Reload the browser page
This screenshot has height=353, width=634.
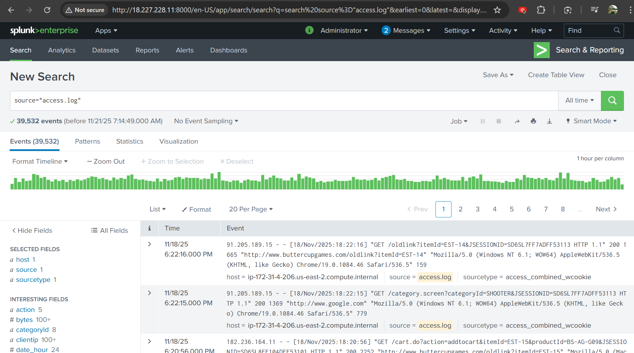[x=47, y=10]
